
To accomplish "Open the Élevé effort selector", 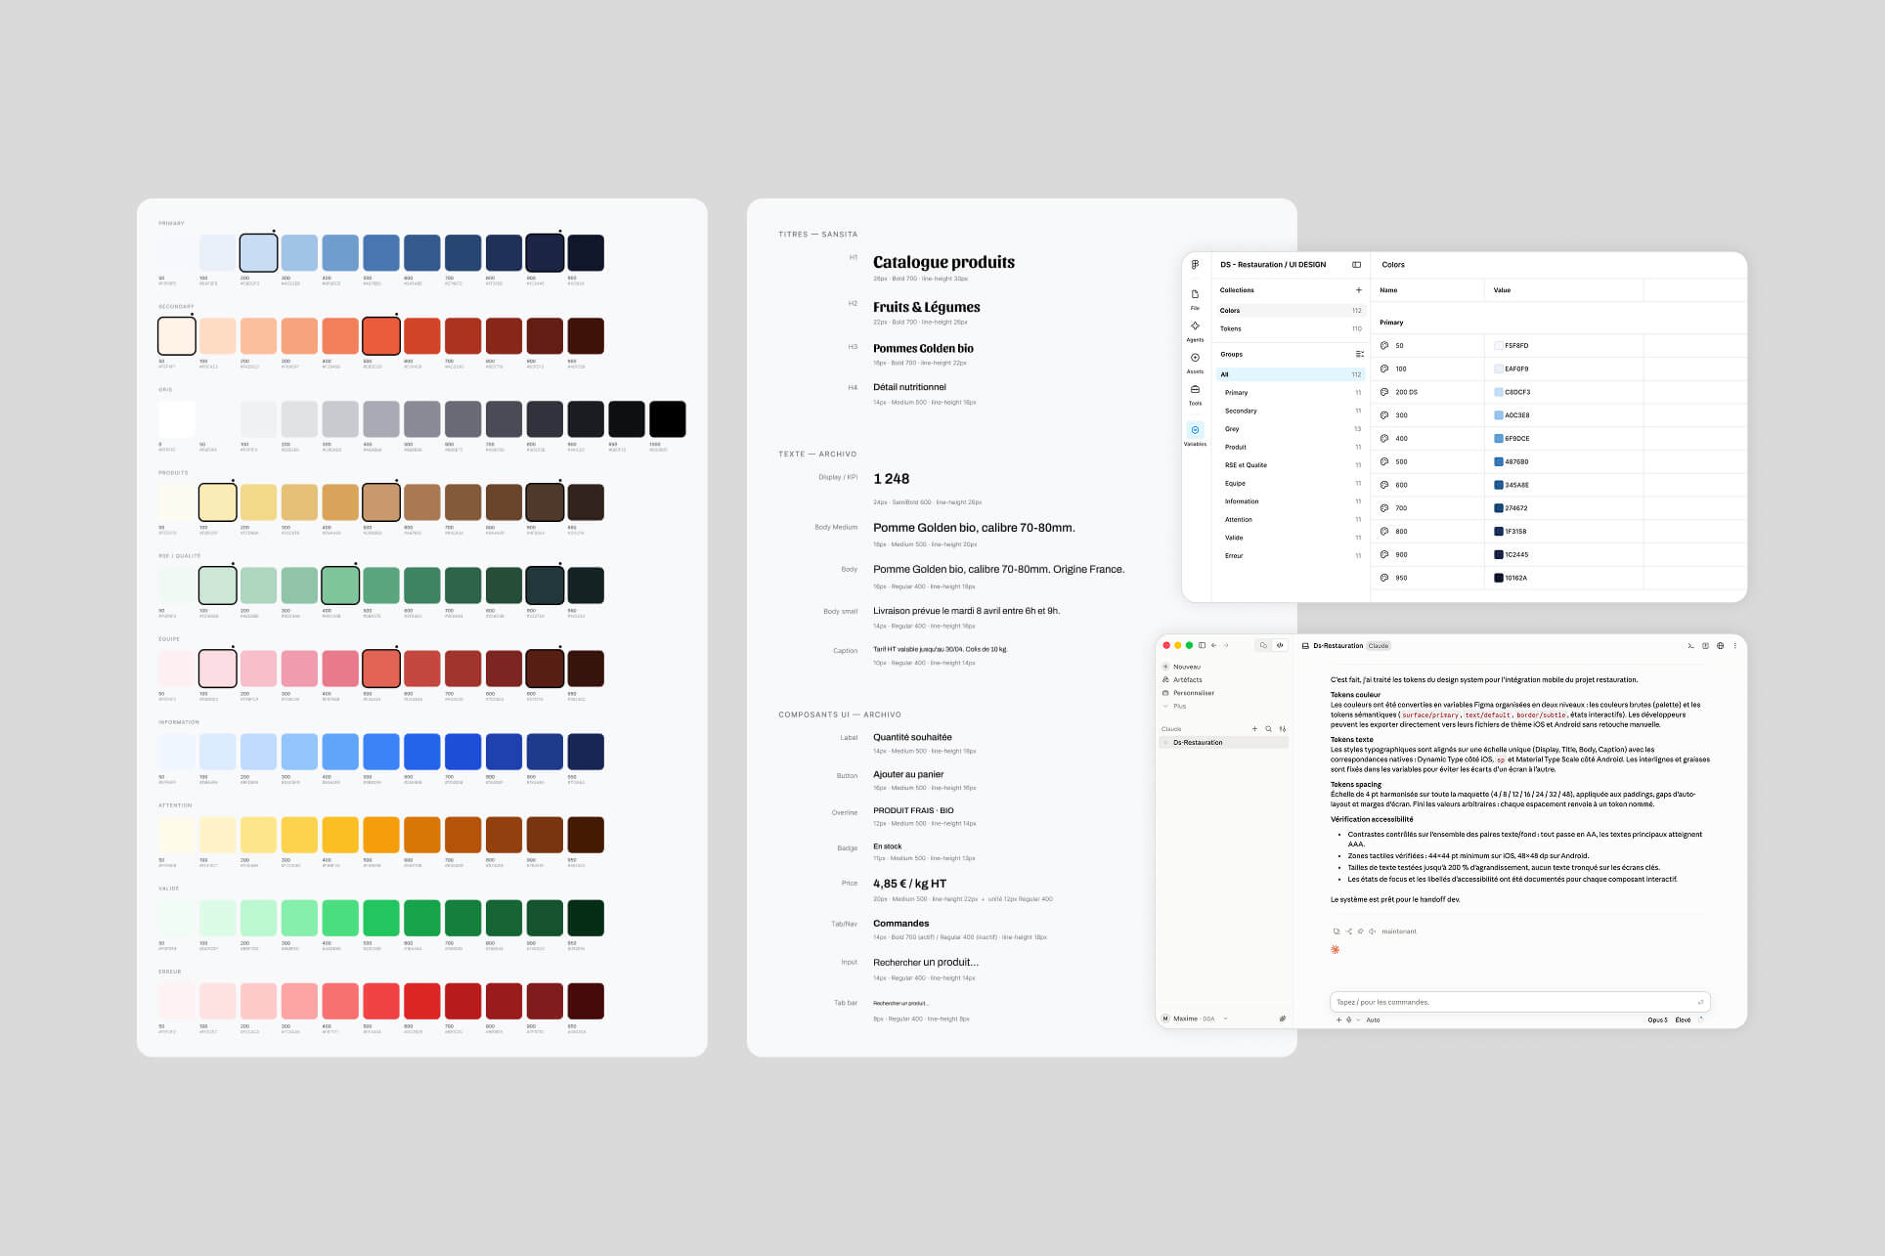I will point(1683,1019).
